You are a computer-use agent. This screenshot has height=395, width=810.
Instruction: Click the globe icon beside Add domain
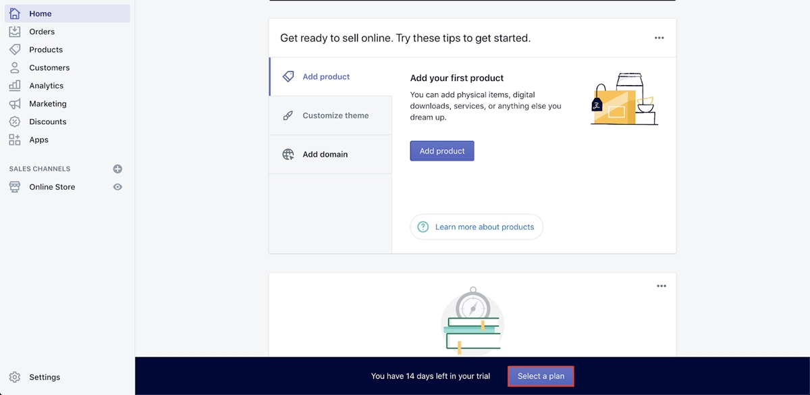click(288, 154)
